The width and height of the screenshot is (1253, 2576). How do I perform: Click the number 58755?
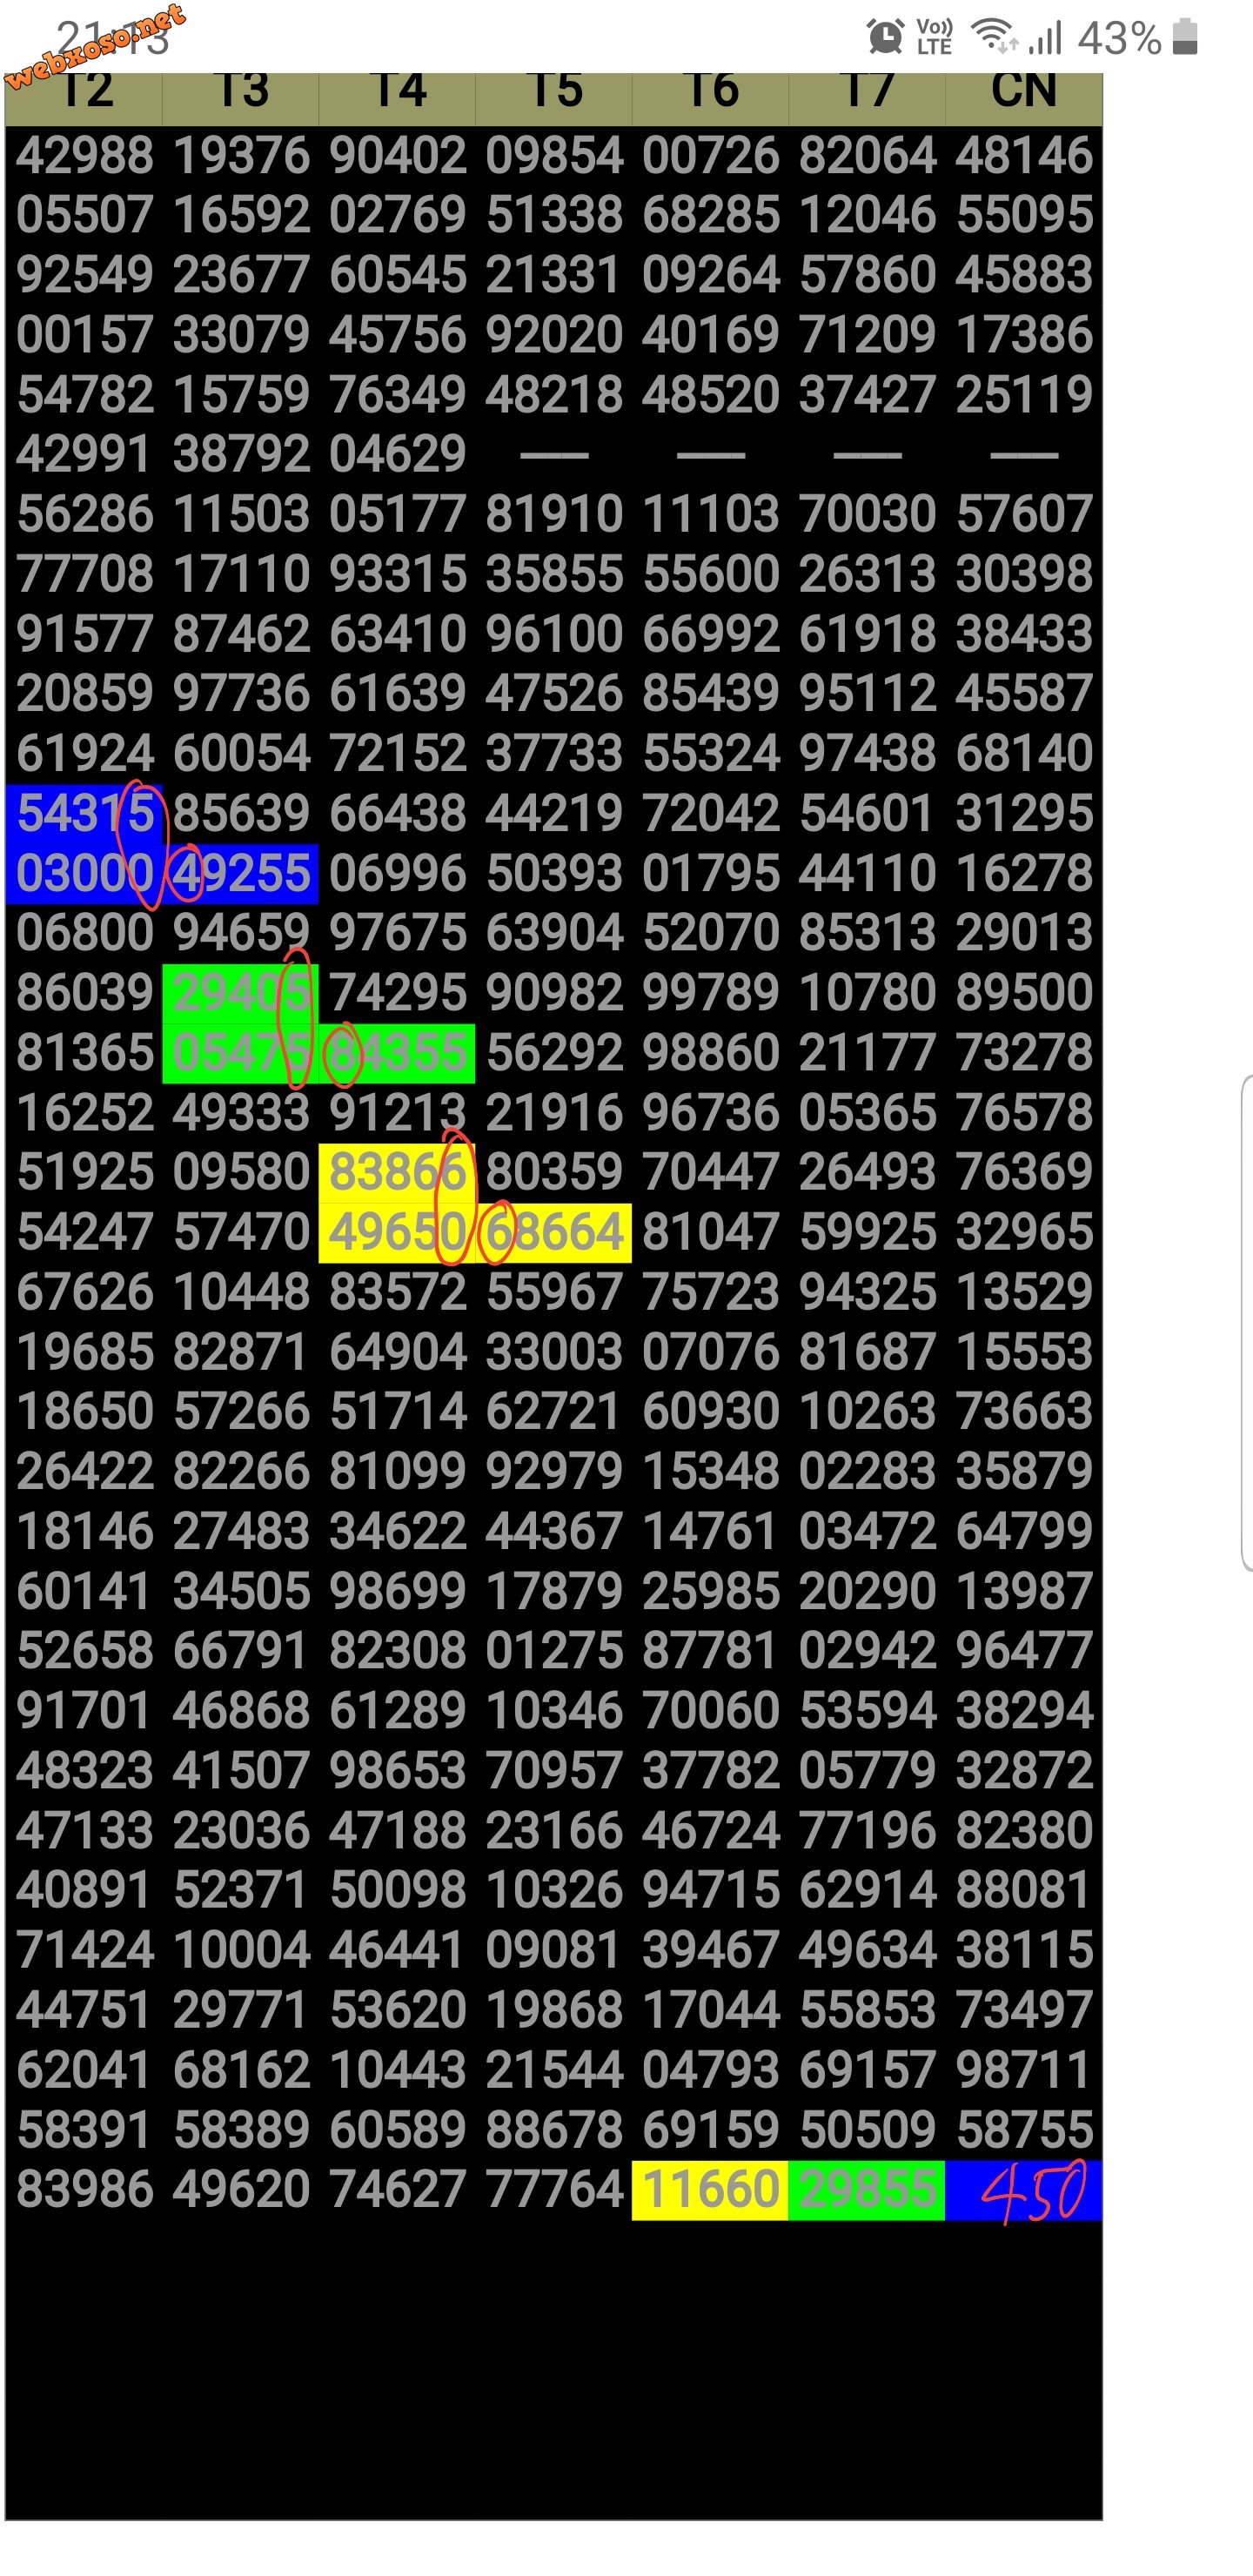point(1024,2130)
